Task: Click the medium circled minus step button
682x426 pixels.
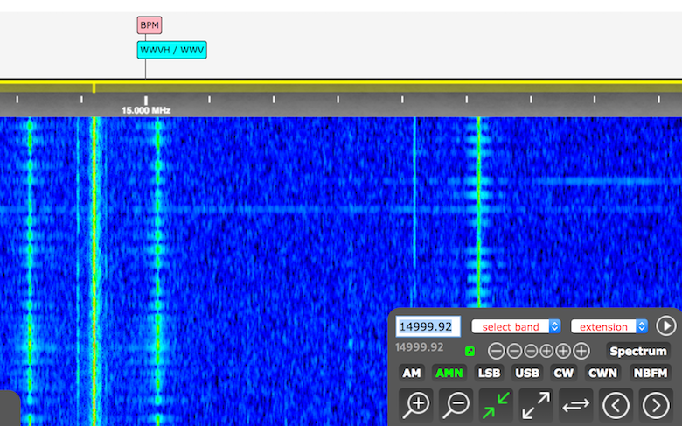Action: click(514, 351)
